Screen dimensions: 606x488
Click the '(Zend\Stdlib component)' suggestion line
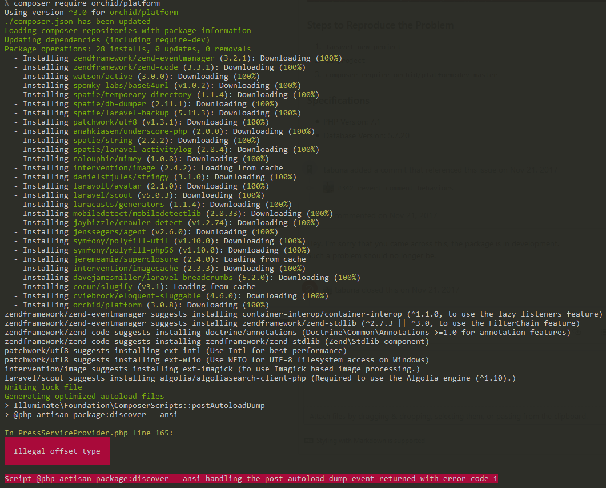tap(217, 342)
